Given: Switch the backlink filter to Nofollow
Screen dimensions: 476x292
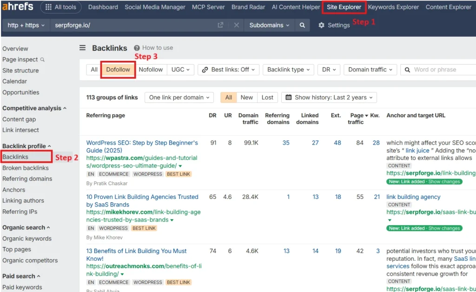Looking at the screenshot, I should coord(151,69).
